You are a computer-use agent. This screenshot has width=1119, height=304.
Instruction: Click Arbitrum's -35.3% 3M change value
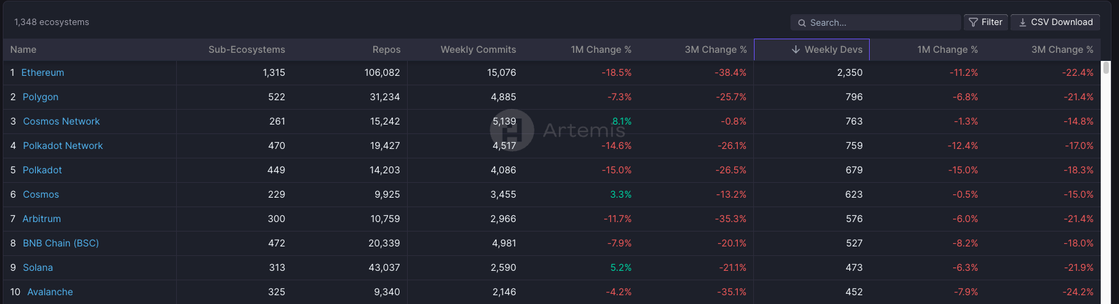(x=731, y=219)
